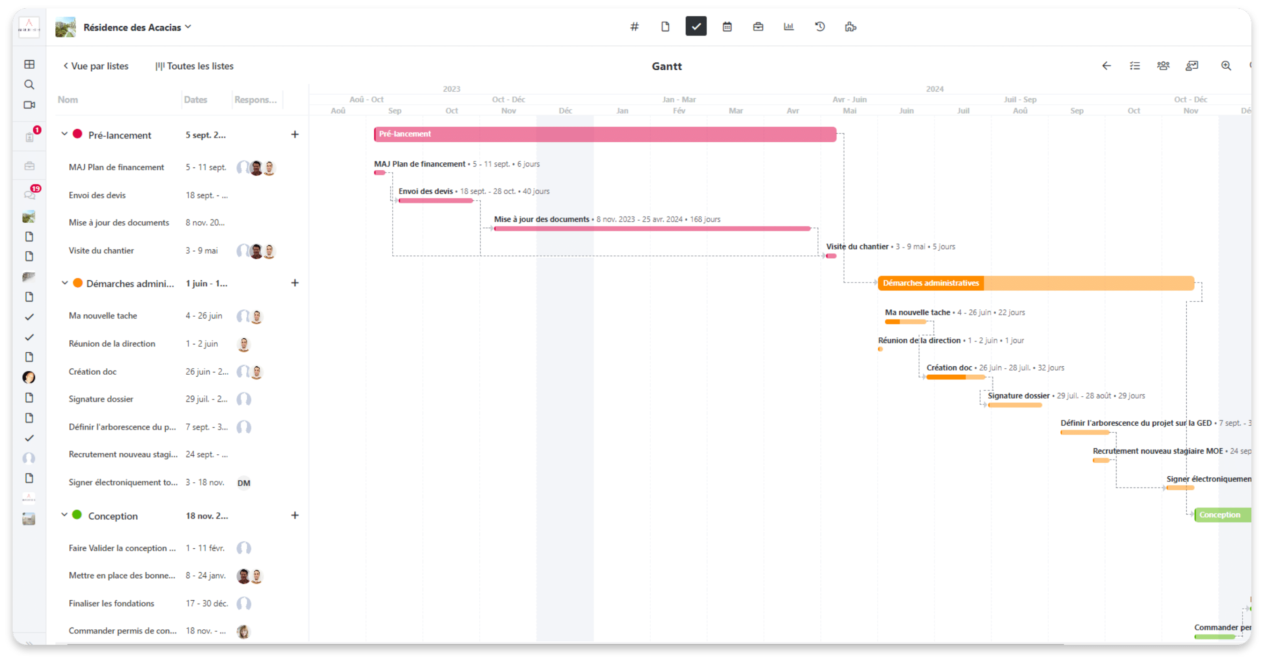Click the briefcase icon in top toolbar
This screenshot has height=662, width=1264.
(757, 27)
